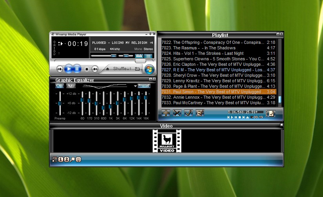Click the Preamp slider in the equalizer
Screen dimensions: 323x197
[60, 103]
